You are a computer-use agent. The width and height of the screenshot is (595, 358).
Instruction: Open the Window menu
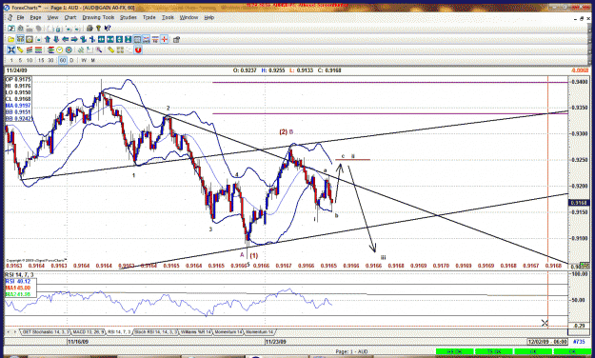[x=189, y=17]
